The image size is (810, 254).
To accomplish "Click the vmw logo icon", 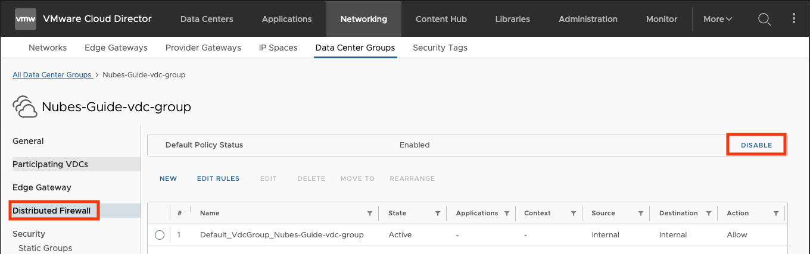I will [x=26, y=19].
